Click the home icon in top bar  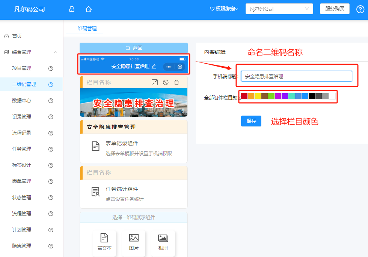[x=89, y=9]
